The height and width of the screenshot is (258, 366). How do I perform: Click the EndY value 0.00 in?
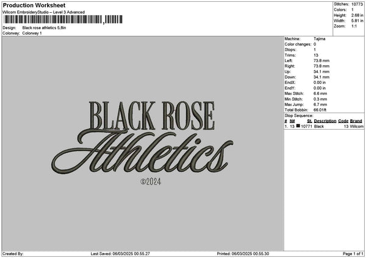[320, 88]
